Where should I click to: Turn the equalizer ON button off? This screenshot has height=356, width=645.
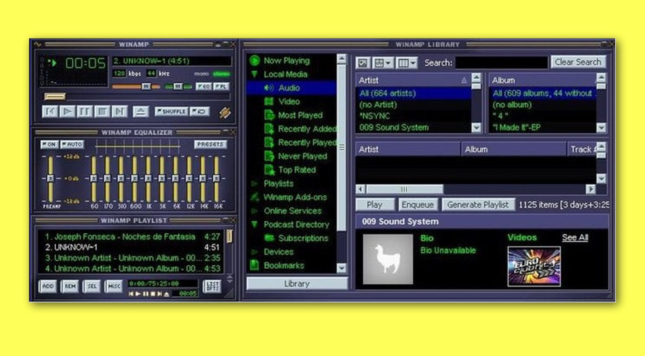[49, 144]
